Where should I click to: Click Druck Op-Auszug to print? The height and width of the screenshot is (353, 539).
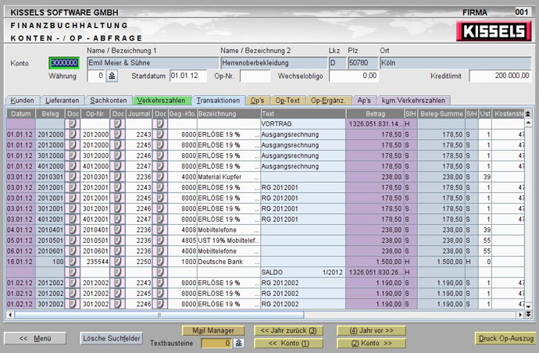click(505, 338)
